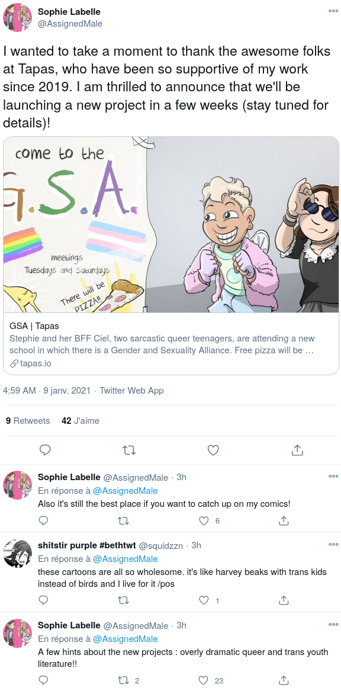Image resolution: width=341 pixels, height=690 pixels.
Task: Open the GSA Tapas link card title
Action: coord(34,326)
